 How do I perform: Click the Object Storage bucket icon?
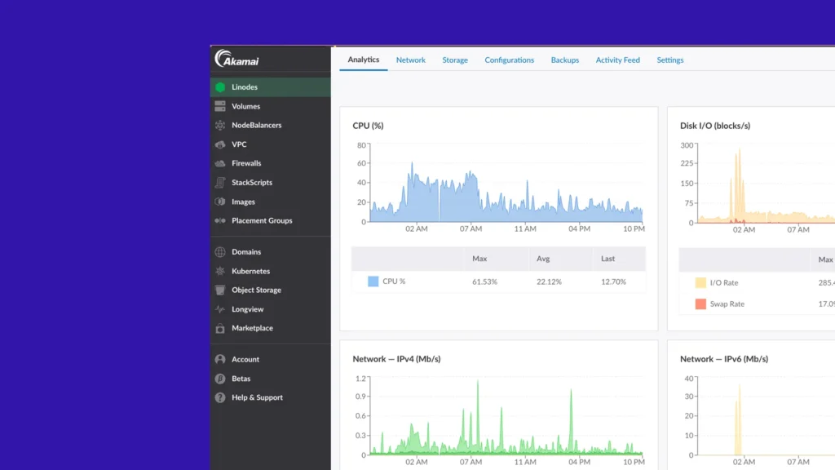pos(220,290)
